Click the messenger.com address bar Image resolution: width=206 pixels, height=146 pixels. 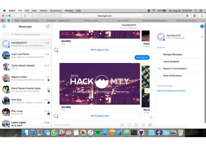104,16
